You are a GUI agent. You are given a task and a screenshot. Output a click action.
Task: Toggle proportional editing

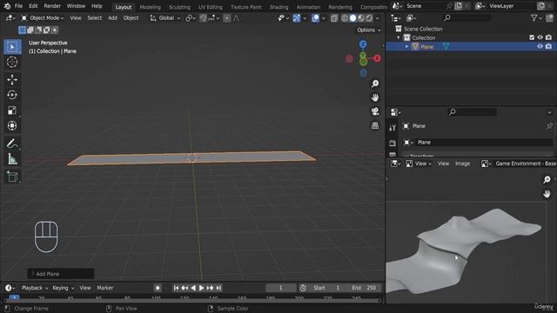coord(226,17)
